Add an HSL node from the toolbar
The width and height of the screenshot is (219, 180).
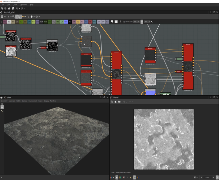pos(58,22)
